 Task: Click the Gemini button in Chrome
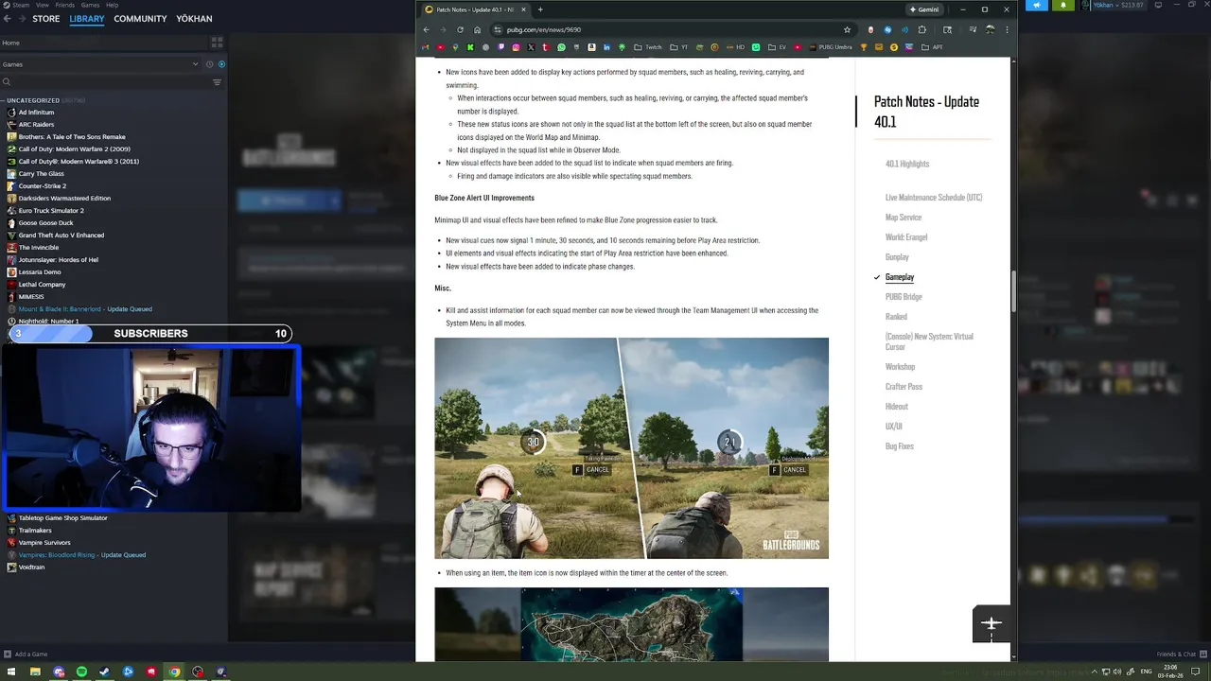[x=924, y=9]
